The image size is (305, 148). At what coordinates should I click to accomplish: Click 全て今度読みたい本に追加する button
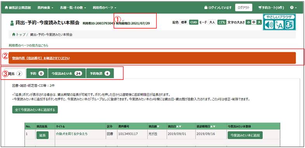click(x=35, y=110)
